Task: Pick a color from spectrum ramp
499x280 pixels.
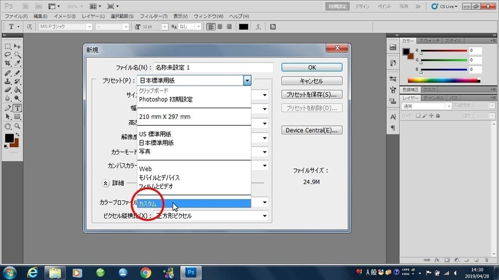Action: point(444,80)
